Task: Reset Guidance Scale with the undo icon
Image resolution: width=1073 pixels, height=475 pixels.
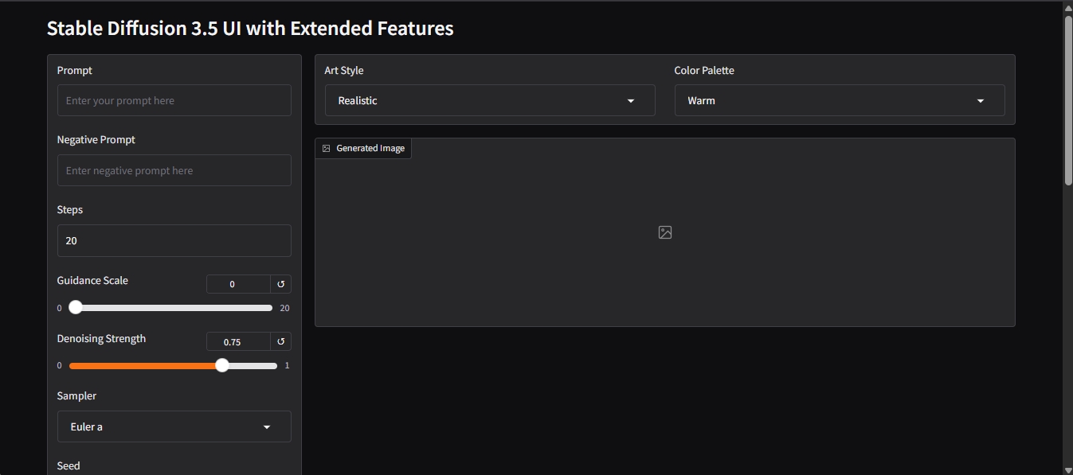Action: (280, 284)
